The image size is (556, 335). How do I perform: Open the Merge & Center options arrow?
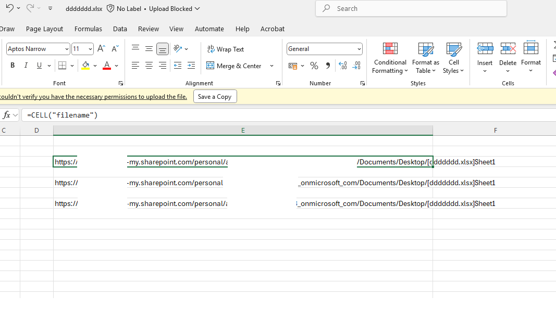pos(272,66)
